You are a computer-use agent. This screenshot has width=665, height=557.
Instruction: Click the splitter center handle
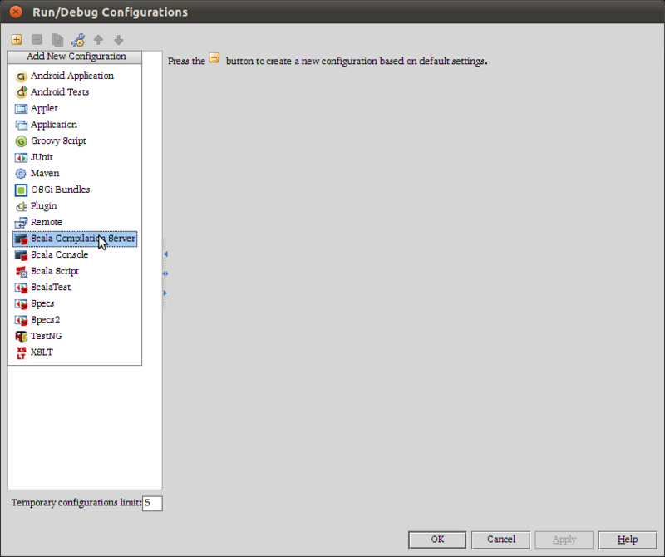pyautogui.click(x=165, y=274)
